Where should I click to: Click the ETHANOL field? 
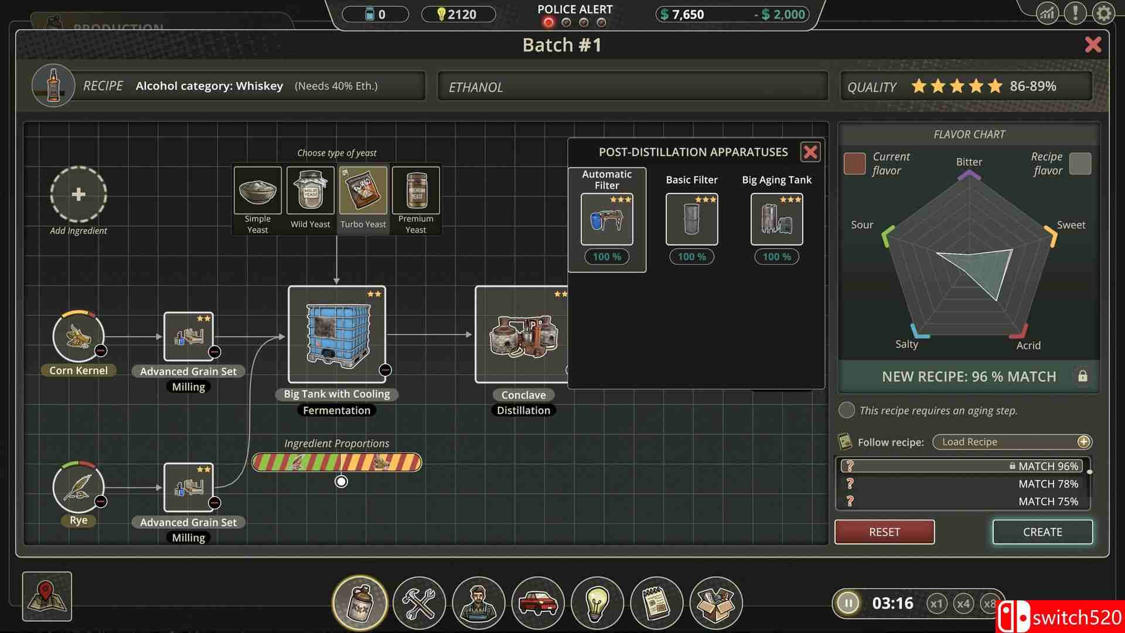pos(633,87)
